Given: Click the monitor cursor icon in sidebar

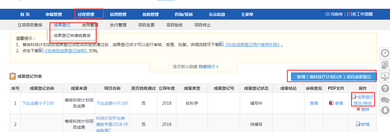Looking at the screenshot, I should point(385,76).
